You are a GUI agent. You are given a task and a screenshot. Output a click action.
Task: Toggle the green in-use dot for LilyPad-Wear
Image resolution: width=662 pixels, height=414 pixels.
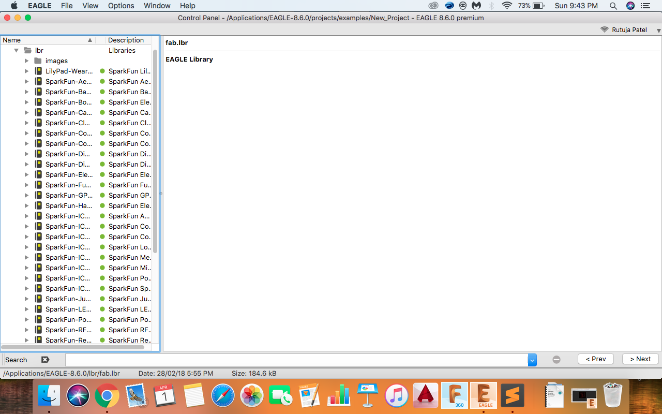[102, 71]
